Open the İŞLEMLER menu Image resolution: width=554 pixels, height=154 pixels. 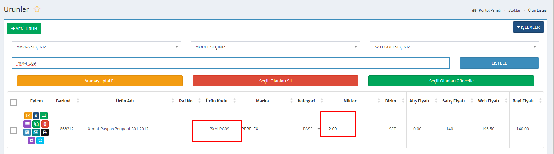tap(528, 27)
